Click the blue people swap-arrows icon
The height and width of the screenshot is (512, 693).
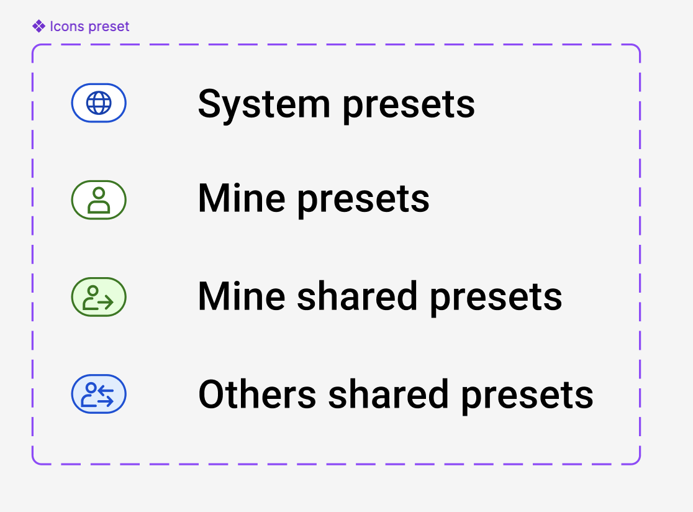[99, 394]
